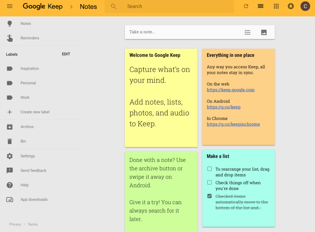Create a new note with image icon
Viewport: 315px width, 232px height.
(x=264, y=32)
